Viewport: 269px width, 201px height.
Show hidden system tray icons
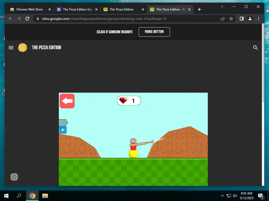tap(222, 196)
